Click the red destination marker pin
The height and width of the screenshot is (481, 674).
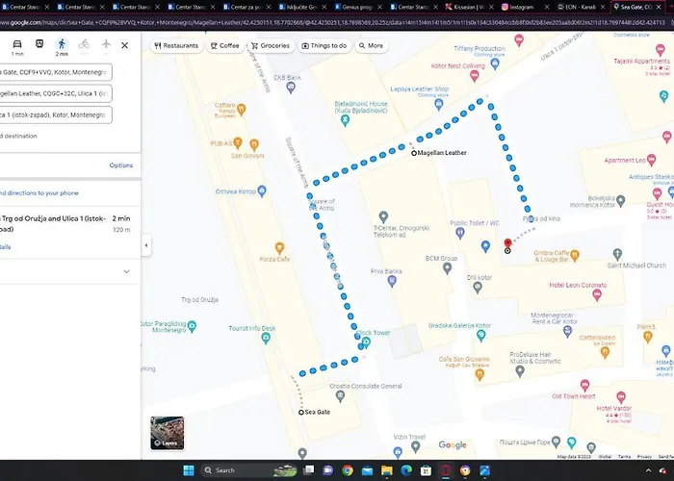click(x=507, y=244)
